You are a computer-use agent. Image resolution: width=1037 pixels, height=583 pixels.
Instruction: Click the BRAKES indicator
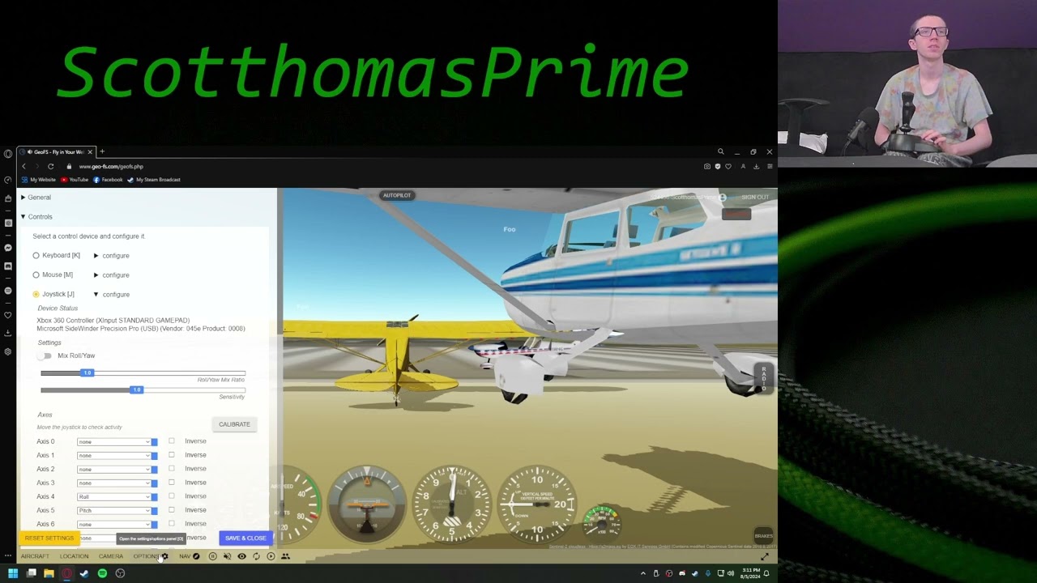pyautogui.click(x=763, y=535)
